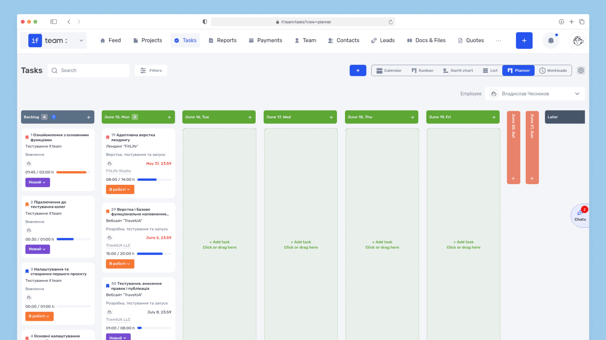Image resolution: width=606 pixels, height=340 pixels.
Task: Switch to Calendar view
Action: [x=389, y=71]
